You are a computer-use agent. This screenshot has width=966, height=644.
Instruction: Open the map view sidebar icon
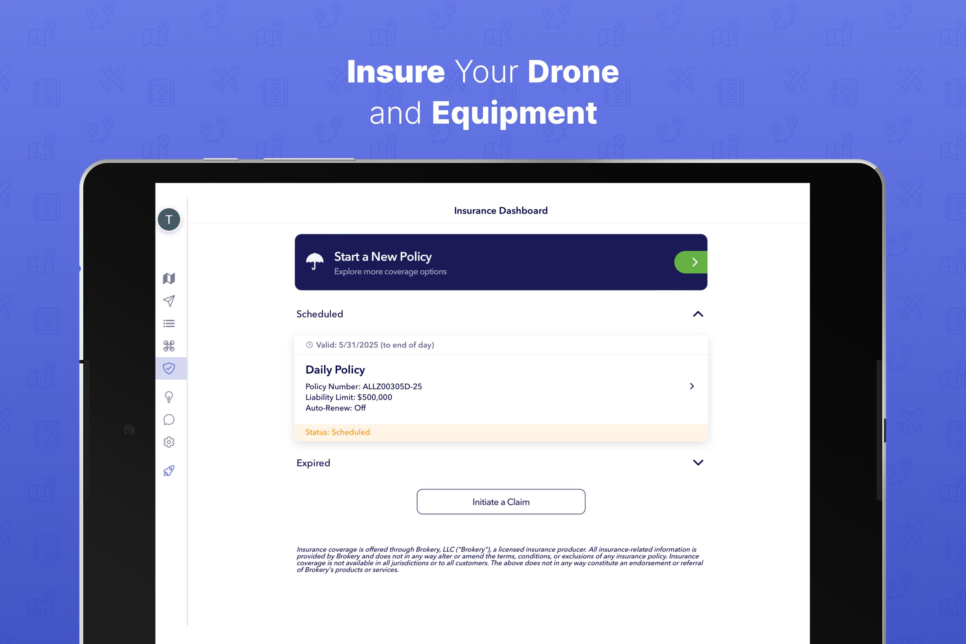click(x=169, y=279)
